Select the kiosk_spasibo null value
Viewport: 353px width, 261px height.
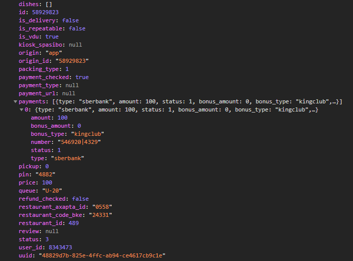pyautogui.click(x=75, y=45)
